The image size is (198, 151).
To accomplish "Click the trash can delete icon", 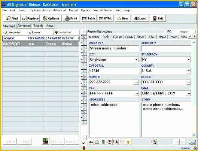I will (103, 142).
